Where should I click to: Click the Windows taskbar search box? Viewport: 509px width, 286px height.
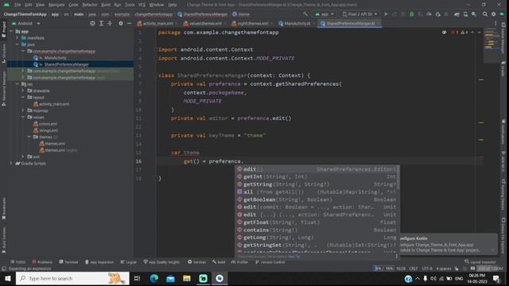(72, 279)
